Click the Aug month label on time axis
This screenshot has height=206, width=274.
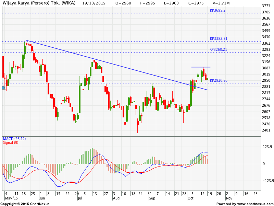[116, 198]
